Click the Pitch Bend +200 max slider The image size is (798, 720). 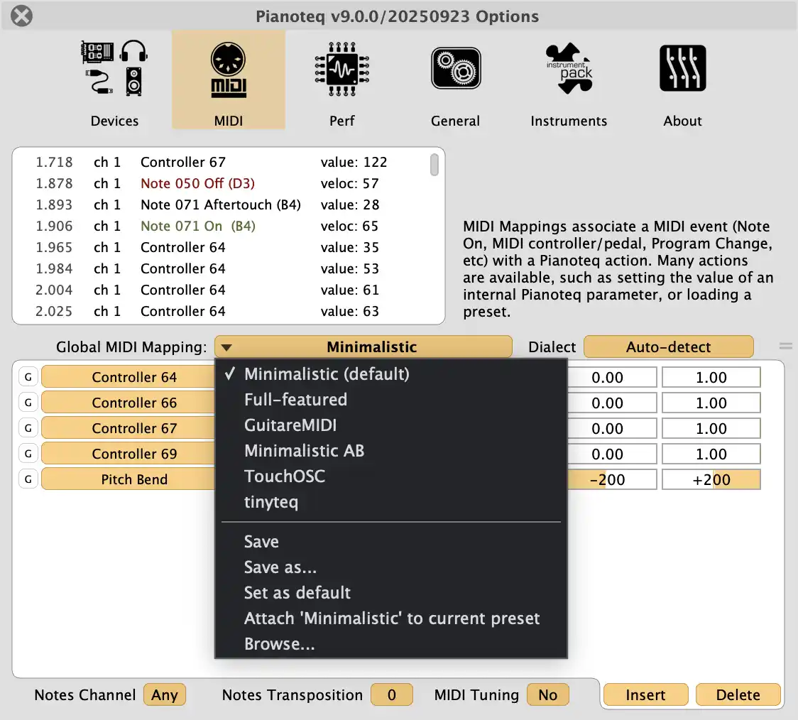(x=711, y=479)
